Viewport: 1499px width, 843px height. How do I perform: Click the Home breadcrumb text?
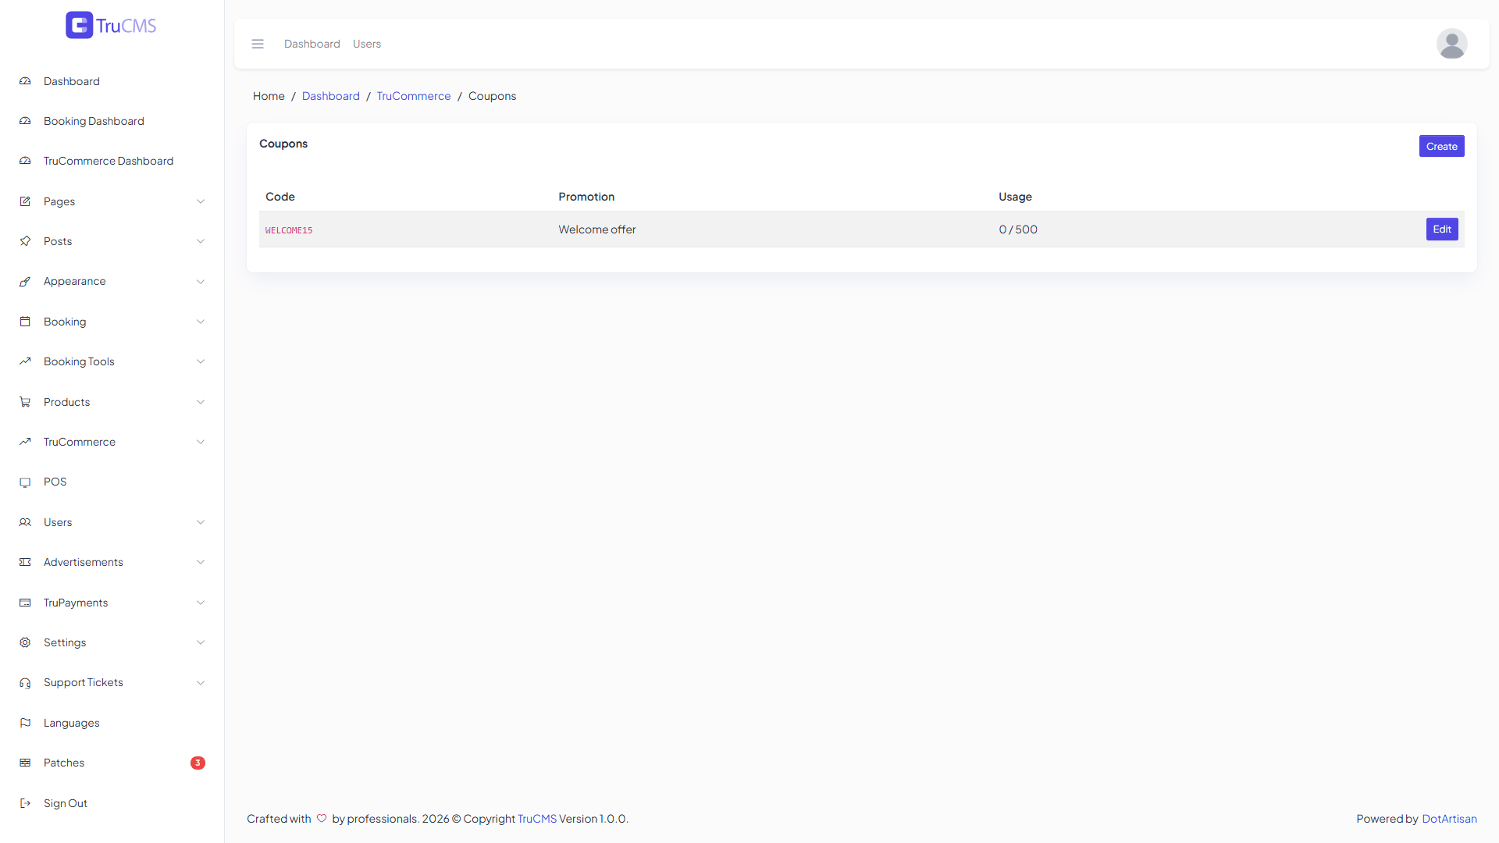pos(269,96)
